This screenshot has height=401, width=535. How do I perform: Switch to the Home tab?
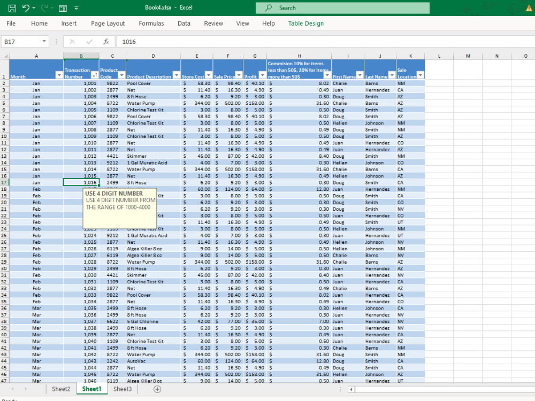click(39, 23)
